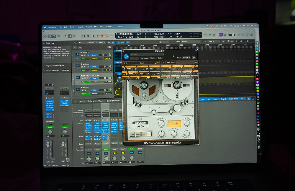Record-enable the 2024-08-26T23:29:09Z track

pyautogui.click(x=88, y=79)
